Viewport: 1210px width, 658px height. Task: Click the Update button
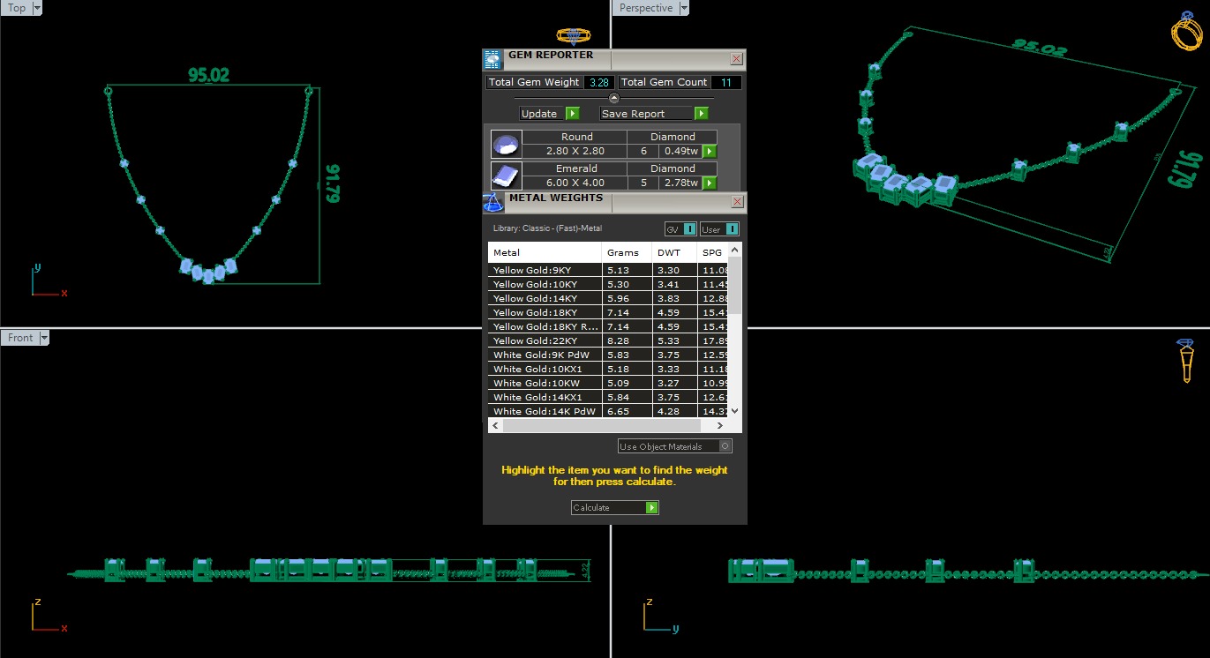click(x=539, y=114)
